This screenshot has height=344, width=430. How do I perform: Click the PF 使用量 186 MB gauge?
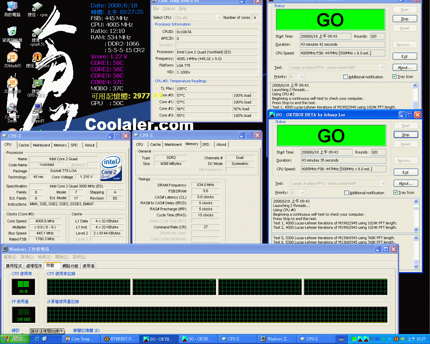click(x=23, y=314)
